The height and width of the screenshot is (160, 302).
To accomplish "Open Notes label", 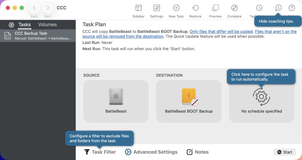I will tap(202, 152).
